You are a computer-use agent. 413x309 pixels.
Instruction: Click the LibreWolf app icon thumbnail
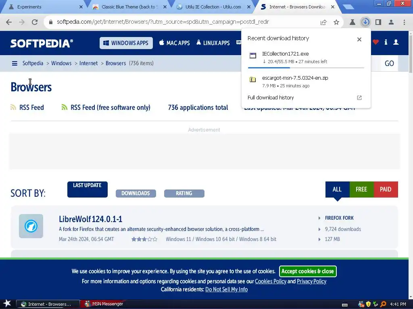[x=31, y=226]
